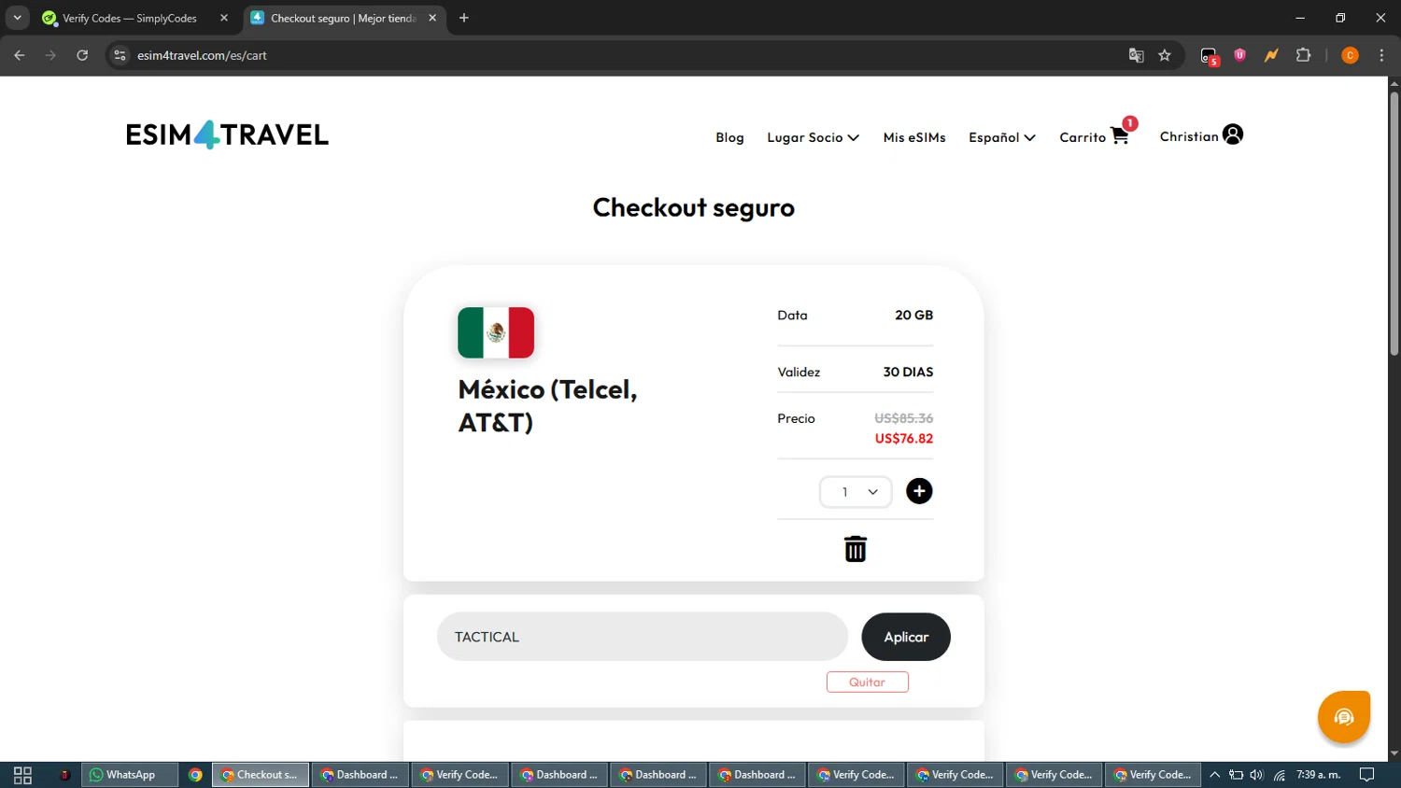Open the notifications center icon

pos(1367,775)
